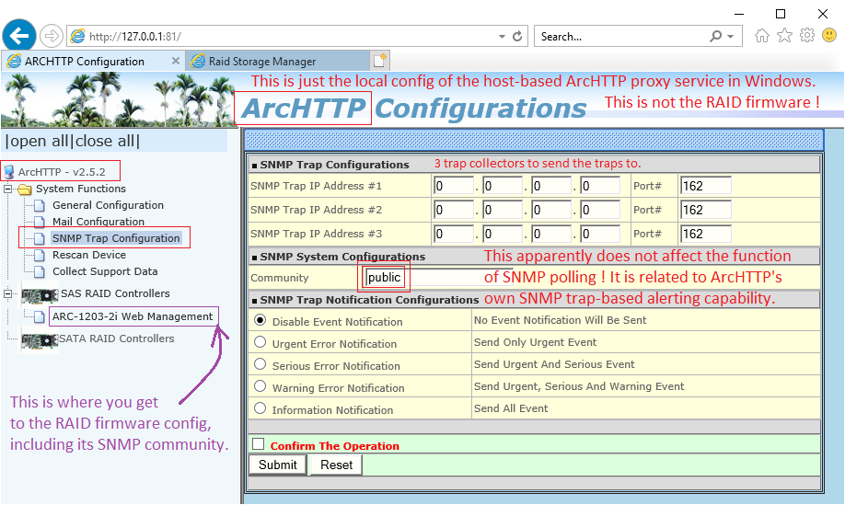Click the browser Home icon
This screenshot has height=505, width=845.
[x=762, y=36]
